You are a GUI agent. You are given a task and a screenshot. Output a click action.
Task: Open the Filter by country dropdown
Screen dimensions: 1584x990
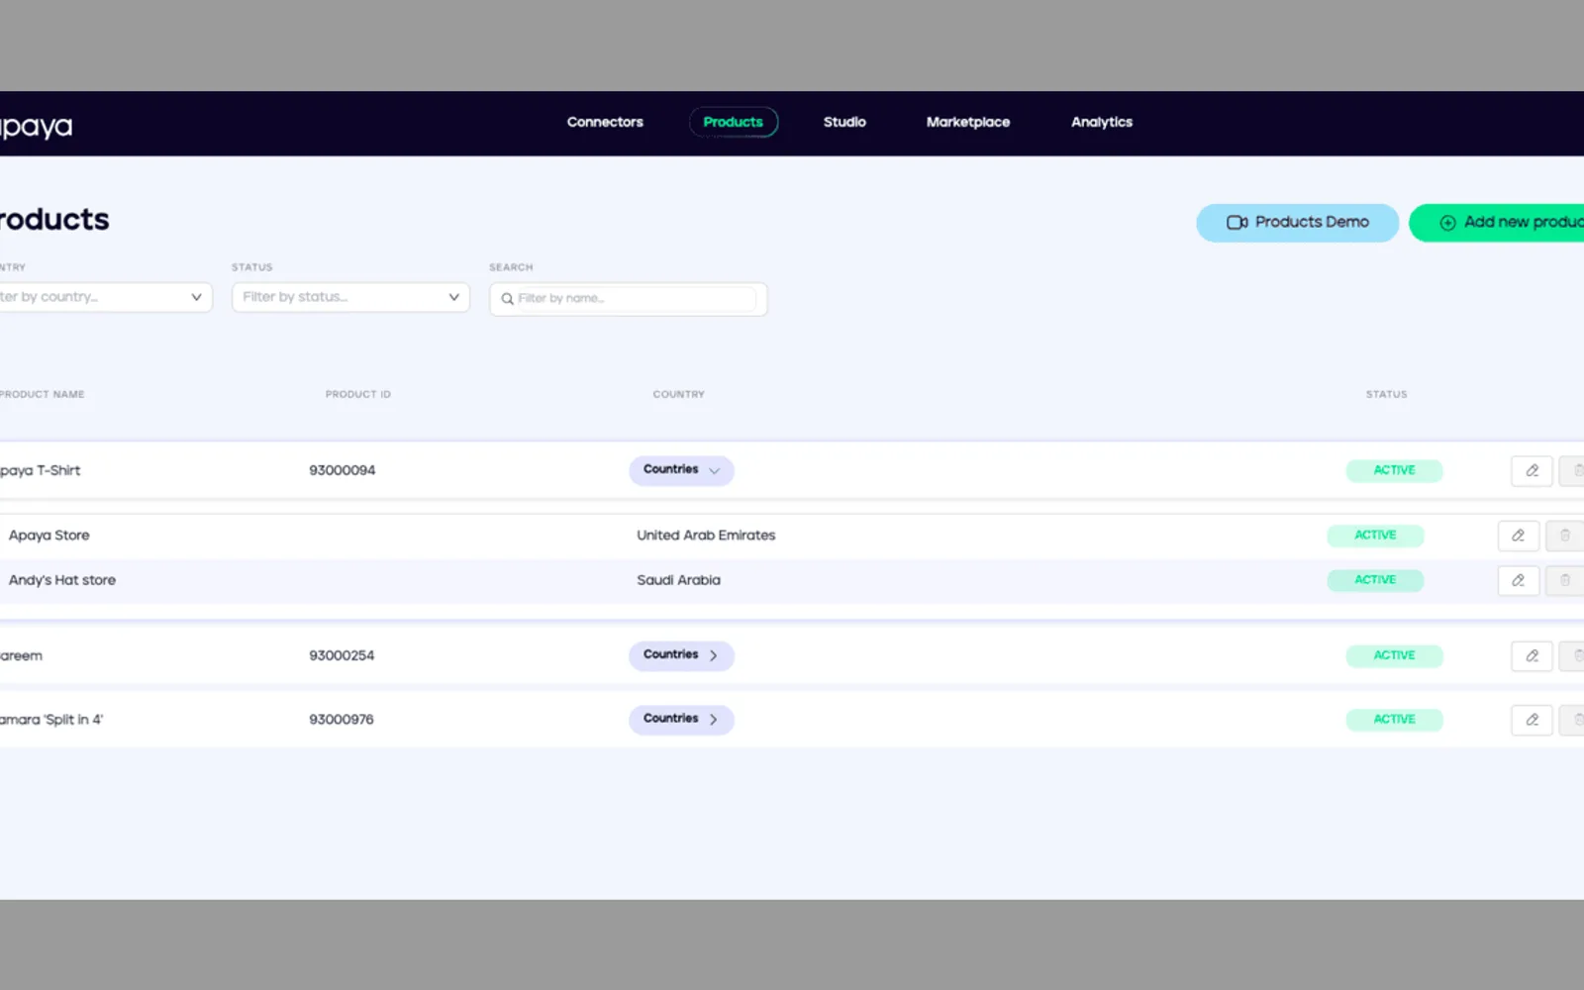[106, 297]
